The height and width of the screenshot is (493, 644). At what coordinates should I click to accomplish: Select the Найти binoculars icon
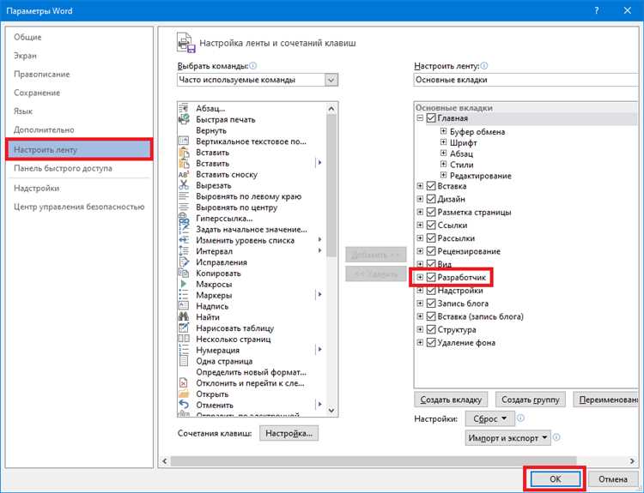[184, 316]
